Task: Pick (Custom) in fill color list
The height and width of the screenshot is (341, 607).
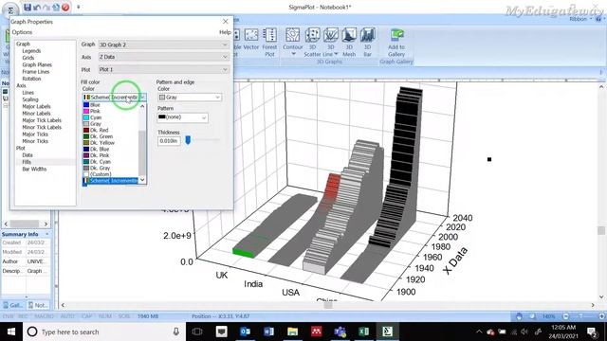Action: (x=111, y=174)
